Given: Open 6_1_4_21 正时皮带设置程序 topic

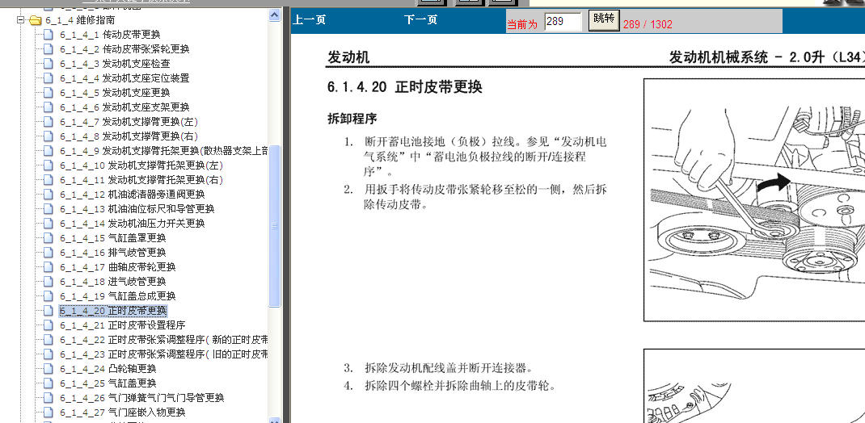Looking at the screenshot, I should click(x=122, y=325).
